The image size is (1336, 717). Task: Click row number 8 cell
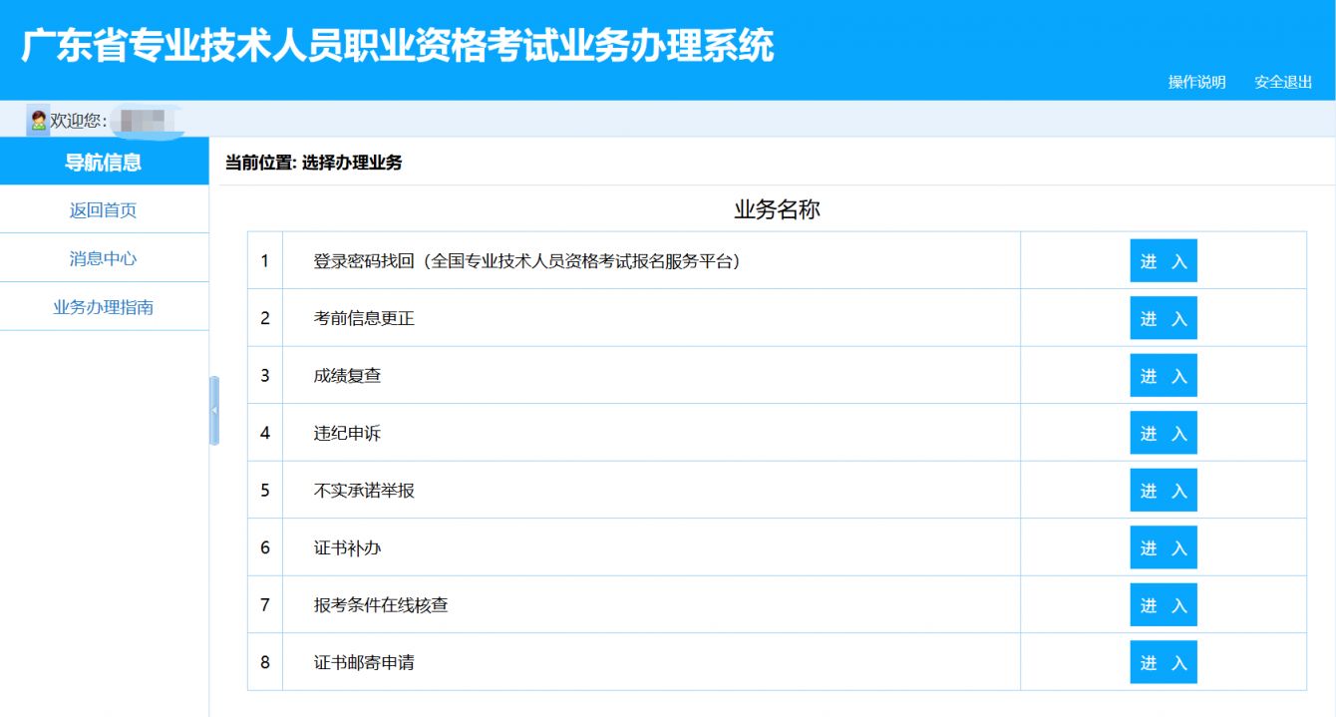click(265, 662)
